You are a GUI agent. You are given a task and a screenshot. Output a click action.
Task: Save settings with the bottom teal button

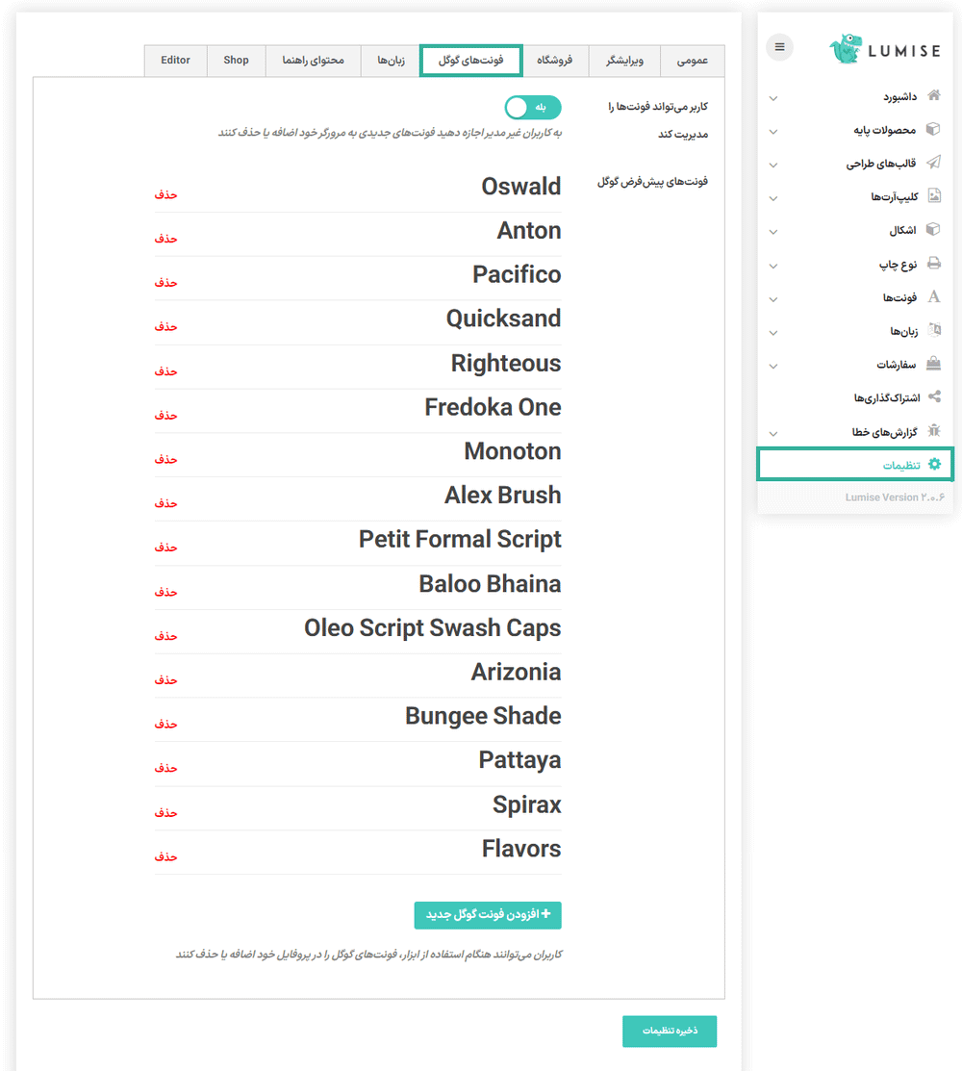tap(670, 1031)
